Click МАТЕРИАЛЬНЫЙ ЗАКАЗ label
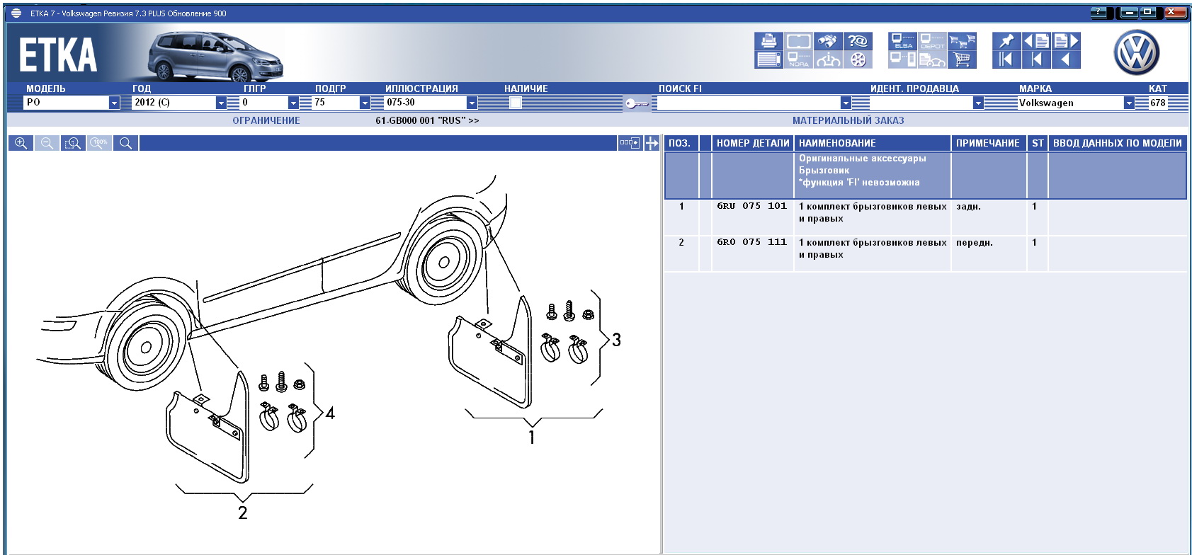The width and height of the screenshot is (1192, 555). tap(848, 120)
